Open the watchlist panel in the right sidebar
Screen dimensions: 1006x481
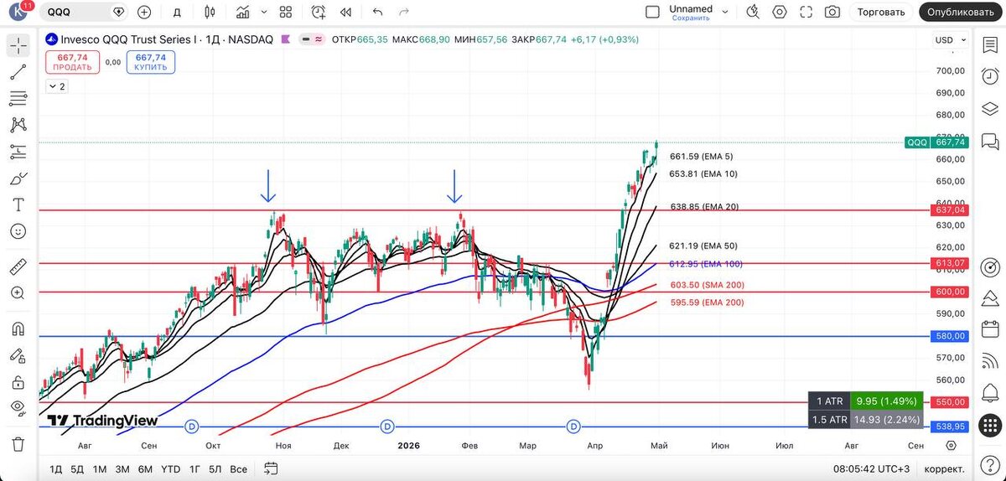tap(990, 45)
